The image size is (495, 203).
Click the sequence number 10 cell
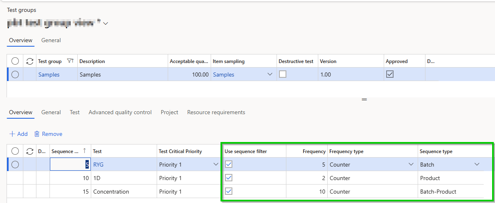tap(70, 178)
